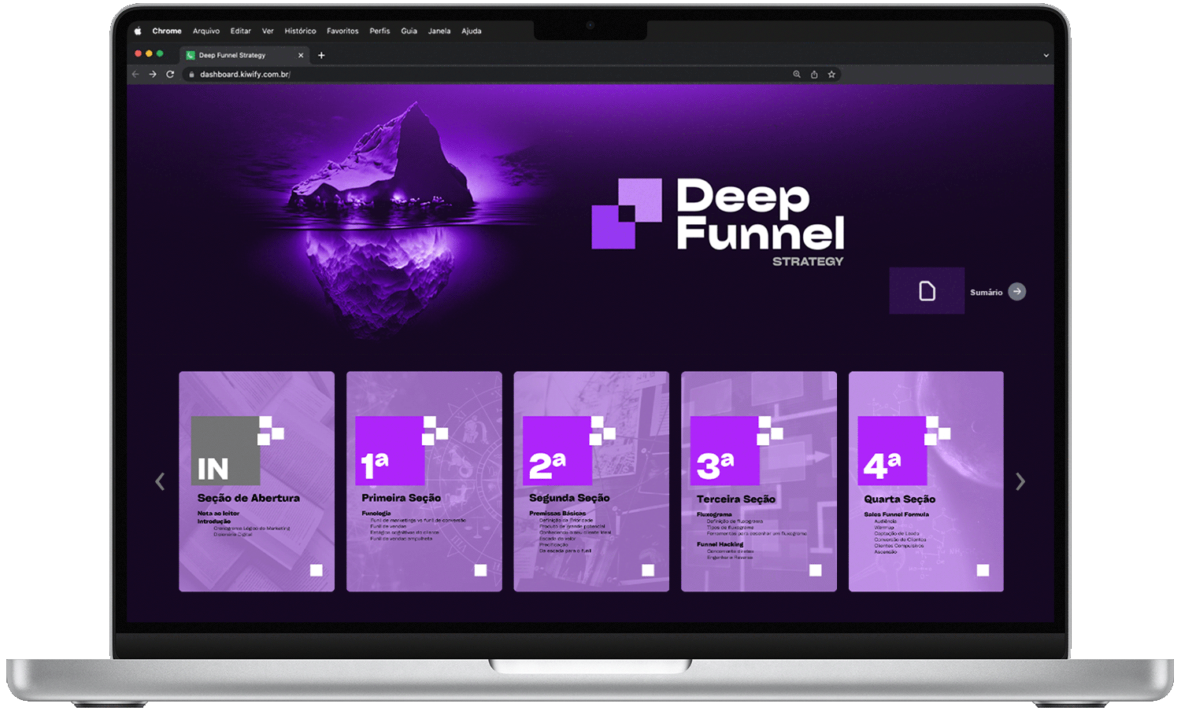The width and height of the screenshot is (1181, 711).
Task: Expand the tab search dropdown arrow
Action: tap(1046, 55)
